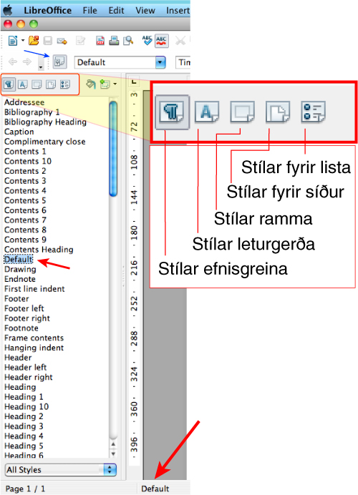Toggle AutoSpellcheck with the red-underlined ABC button
Screen dimensions: 358x495
click(162, 41)
